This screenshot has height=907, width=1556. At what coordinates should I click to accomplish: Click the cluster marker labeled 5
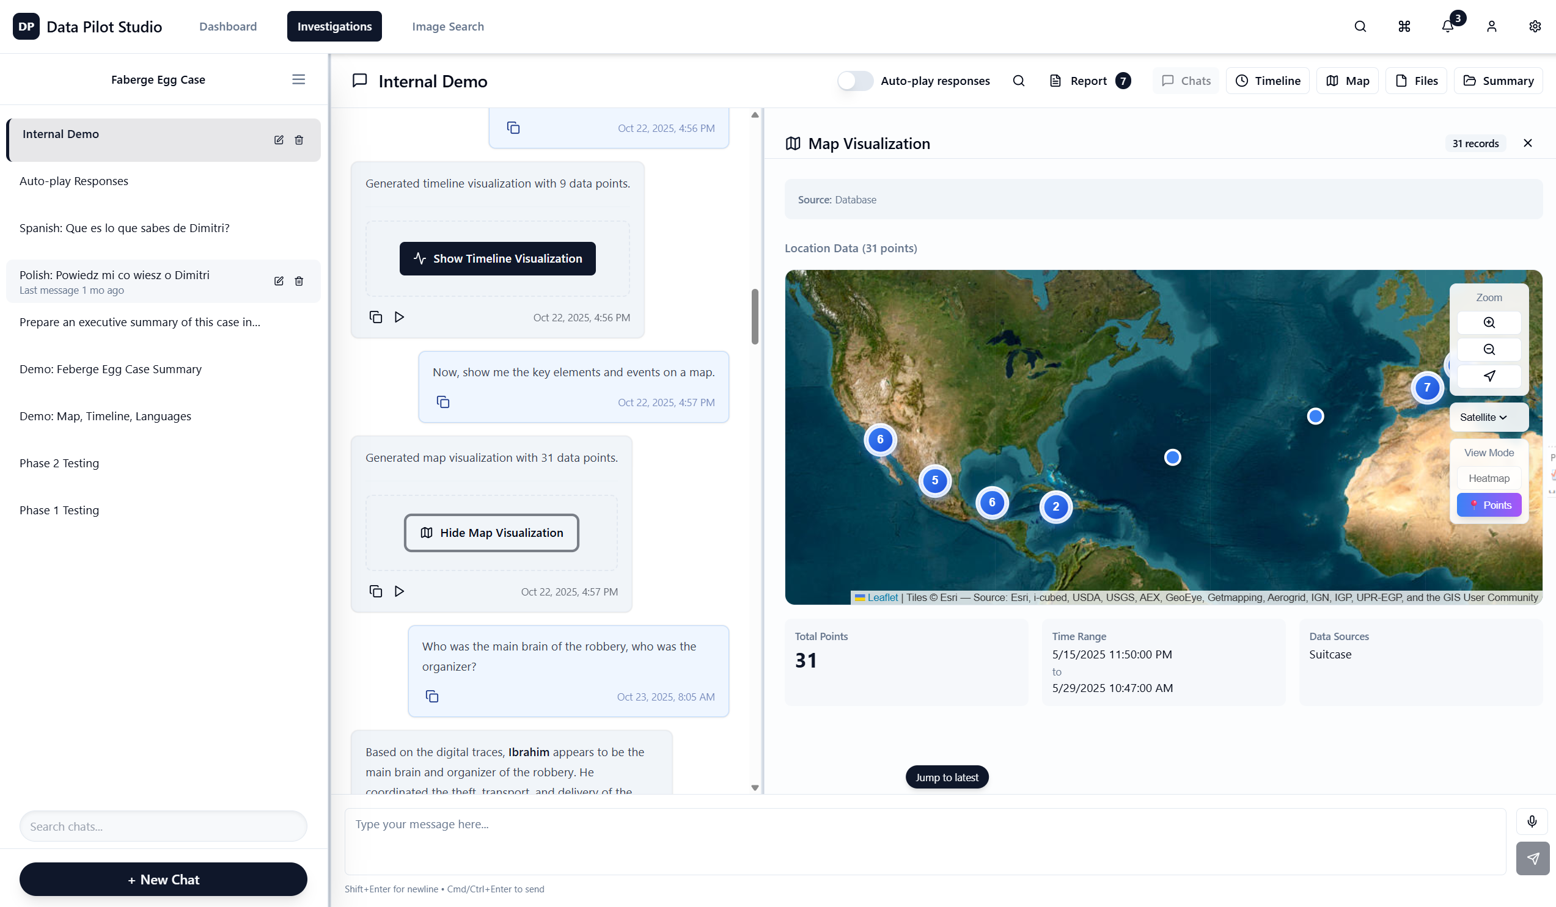coord(935,480)
